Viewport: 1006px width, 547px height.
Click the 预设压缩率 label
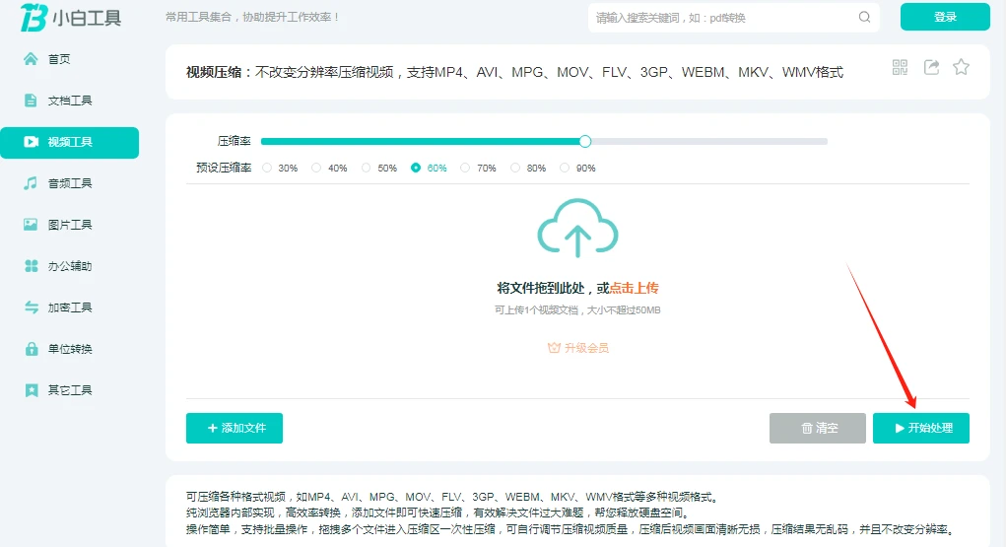tap(224, 168)
